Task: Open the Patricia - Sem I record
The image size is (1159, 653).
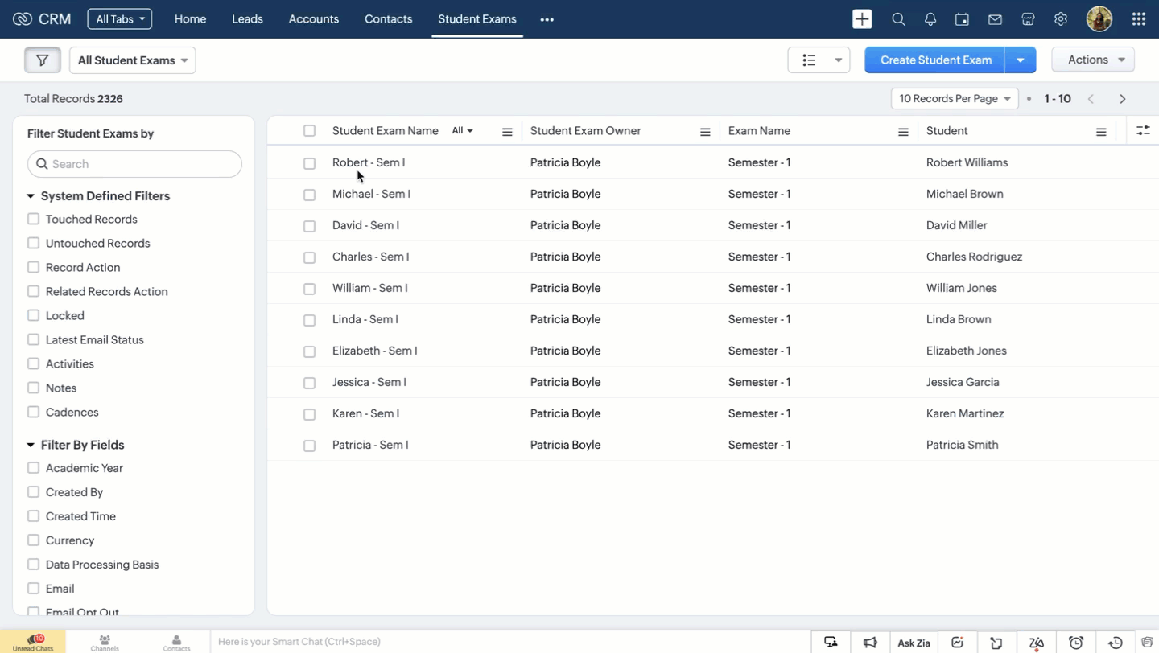Action: [370, 445]
